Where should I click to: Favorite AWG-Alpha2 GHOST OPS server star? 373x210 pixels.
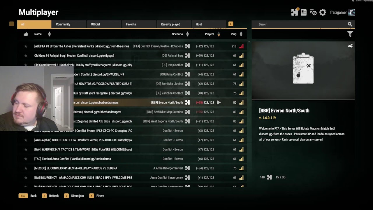26,140
